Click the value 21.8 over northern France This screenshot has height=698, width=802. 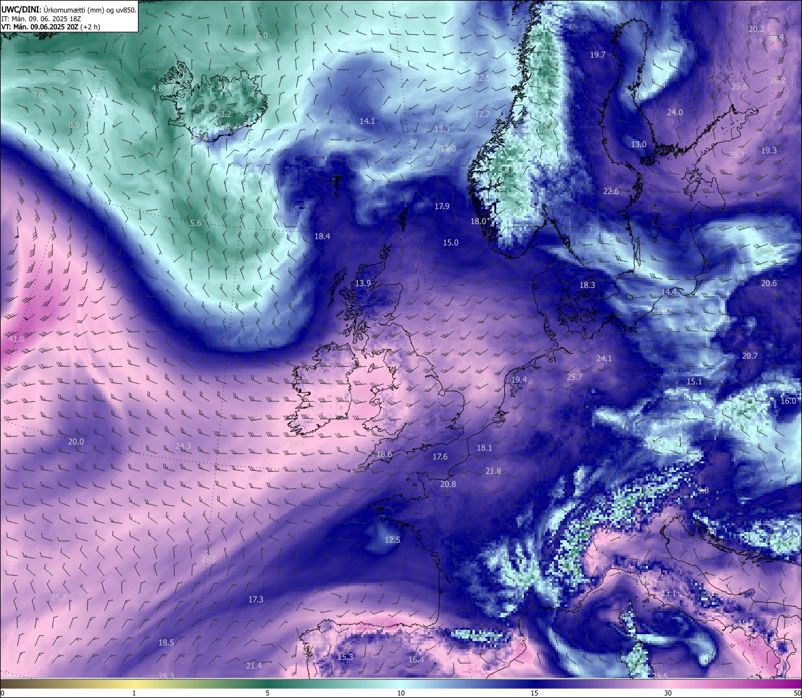tap(493, 471)
